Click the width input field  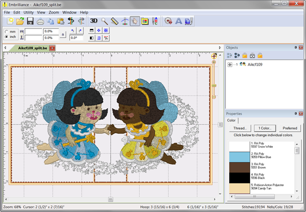pos(34,32)
